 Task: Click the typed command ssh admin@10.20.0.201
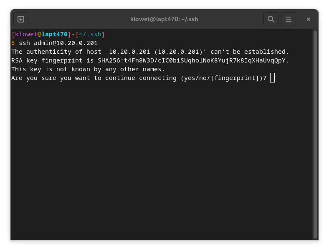click(x=58, y=43)
